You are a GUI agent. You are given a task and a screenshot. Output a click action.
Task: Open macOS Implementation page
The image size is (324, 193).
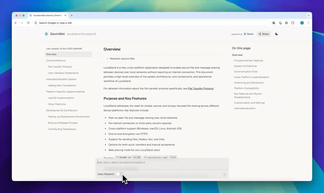[x=61, y=98]
